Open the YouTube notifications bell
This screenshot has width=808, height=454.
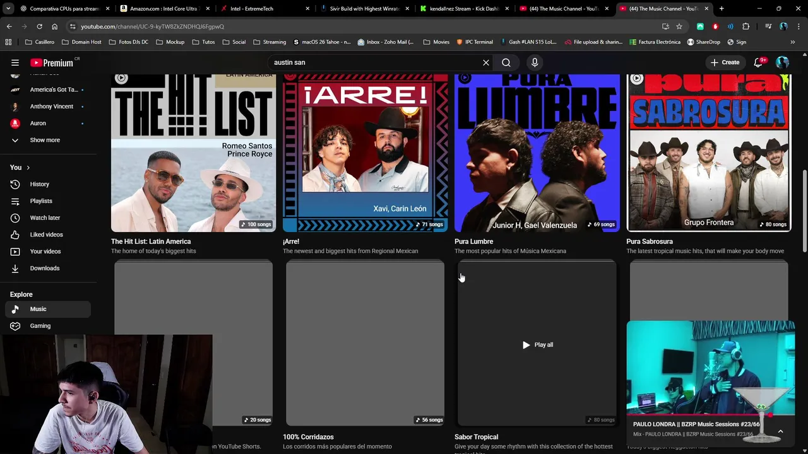[x=759, y=62]
